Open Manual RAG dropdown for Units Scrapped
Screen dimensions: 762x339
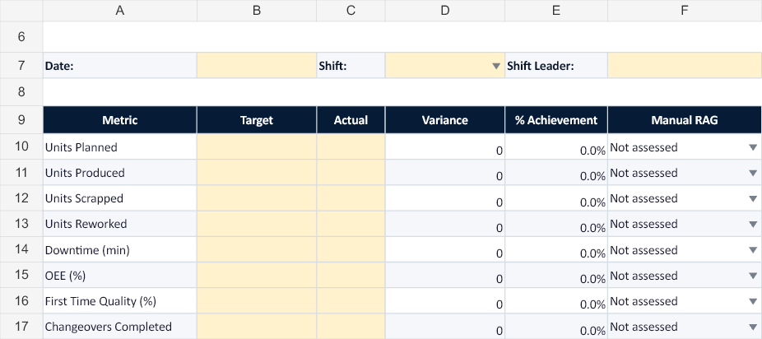tap(753, 198)
